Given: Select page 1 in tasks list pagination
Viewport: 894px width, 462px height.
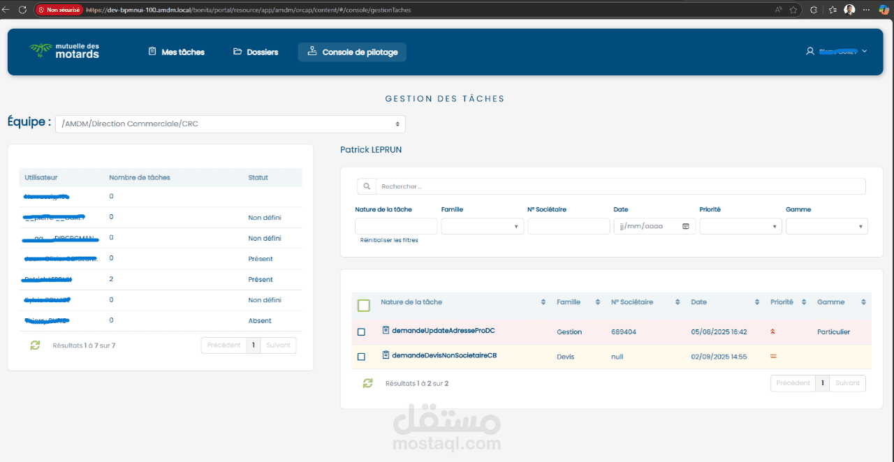Looking at the screenshot, I should 823,383.
